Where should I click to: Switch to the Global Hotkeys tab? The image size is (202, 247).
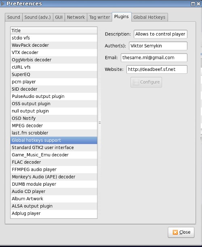149,17
